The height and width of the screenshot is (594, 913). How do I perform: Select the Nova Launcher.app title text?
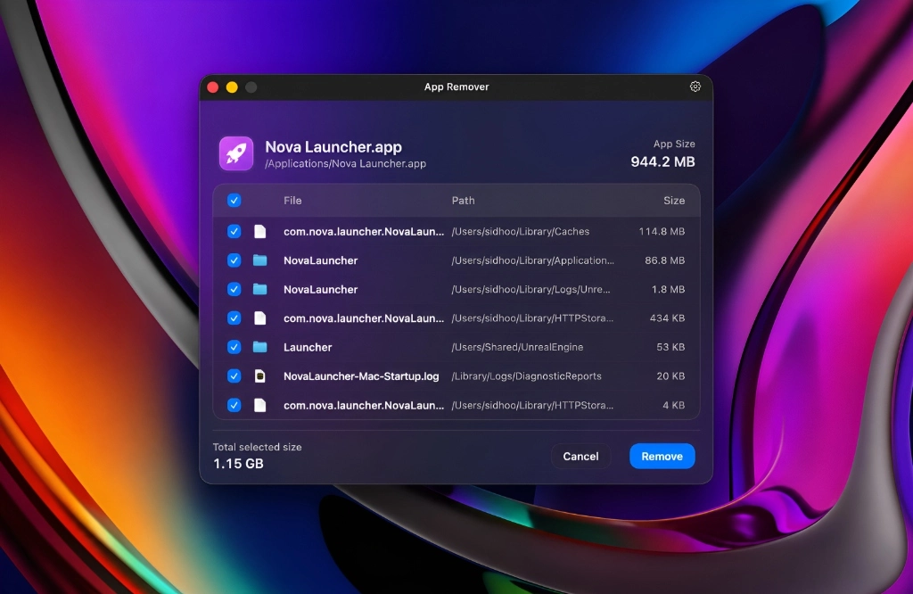pyautogui.click(x=333, y=147)
